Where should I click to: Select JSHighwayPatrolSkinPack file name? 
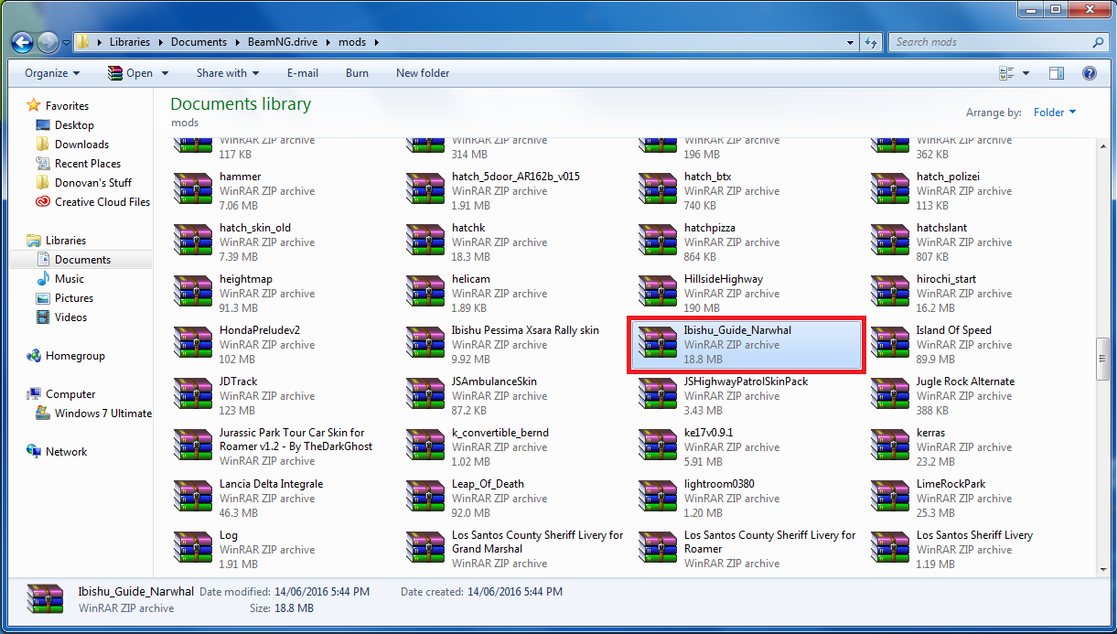click(746, 381)
